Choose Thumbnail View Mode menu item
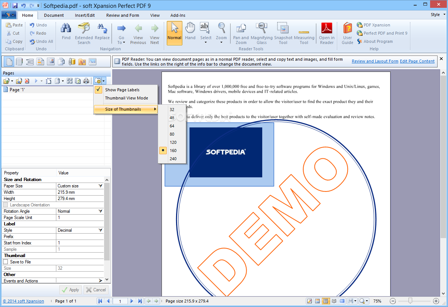 pyautogui.click(x=126, y=98)
